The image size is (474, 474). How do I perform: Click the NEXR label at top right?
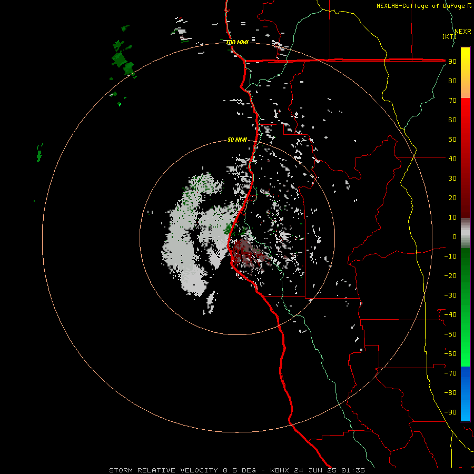click(462, 32)
